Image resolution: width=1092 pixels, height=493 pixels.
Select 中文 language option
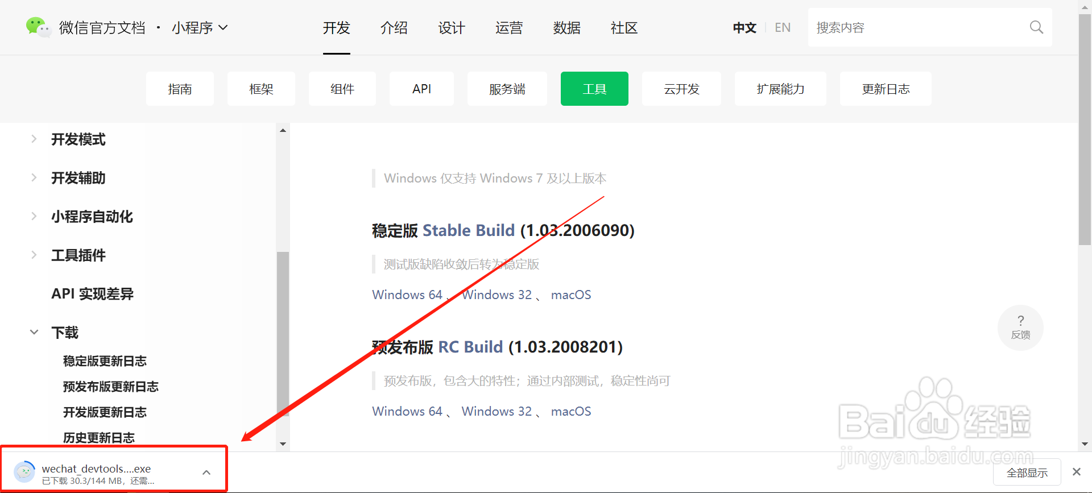click(744, 27)
